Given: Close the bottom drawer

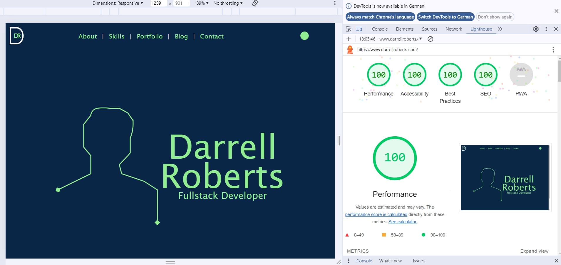Looking at the screenshot, I should [556, 261].
